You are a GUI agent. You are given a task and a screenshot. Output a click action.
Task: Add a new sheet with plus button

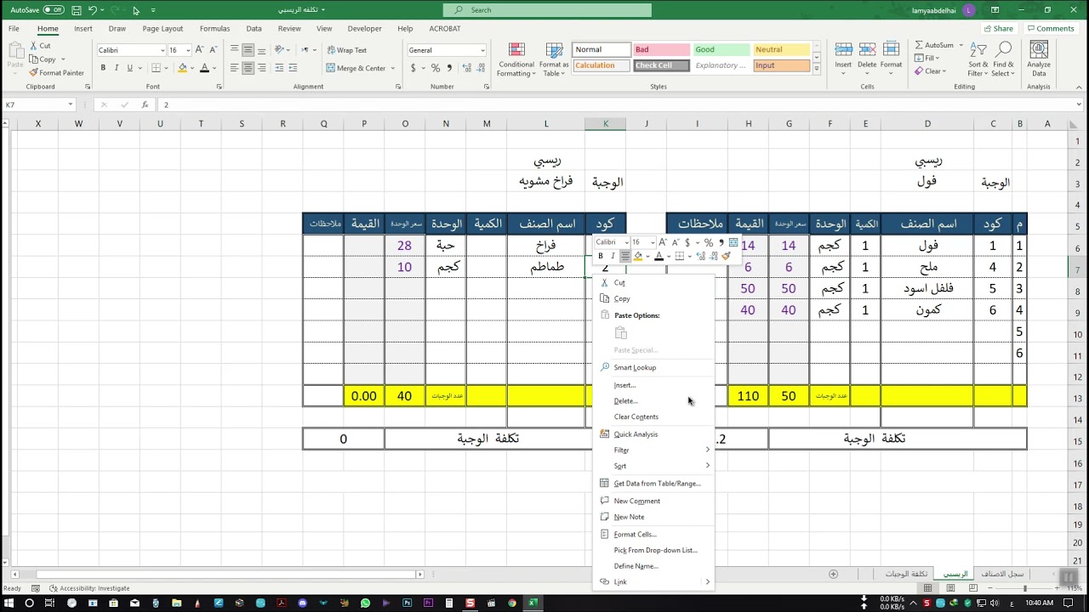833,574
